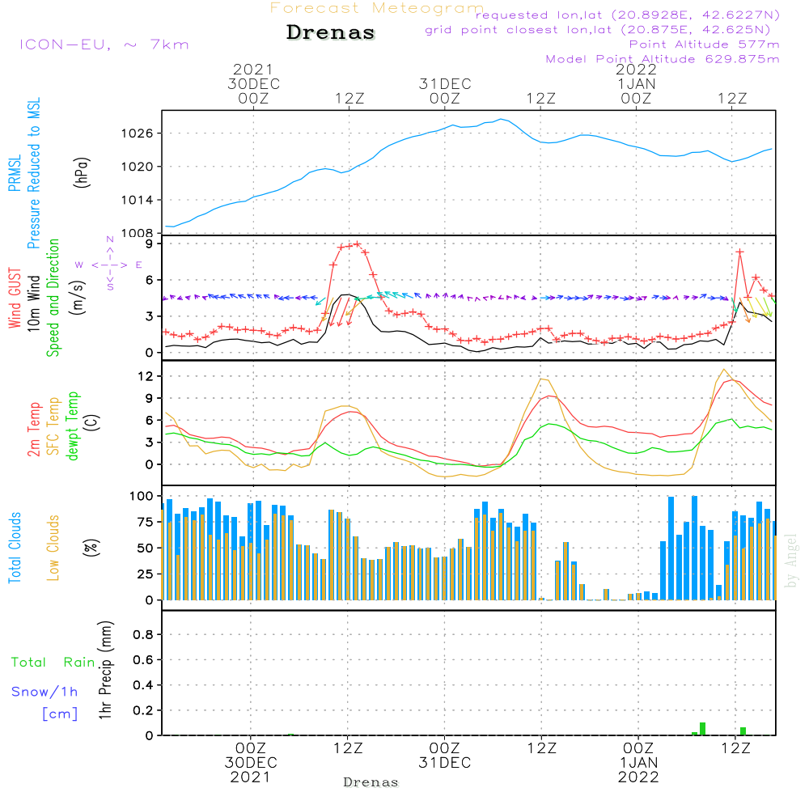The image size is (809, 809).
Task: Click the "0.6" precipitation axis tick
Action: point(143,660)
